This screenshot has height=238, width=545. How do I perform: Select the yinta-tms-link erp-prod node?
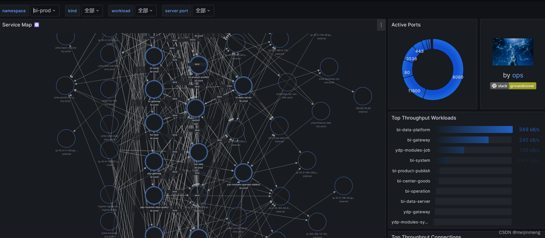[x=109, y=89]
